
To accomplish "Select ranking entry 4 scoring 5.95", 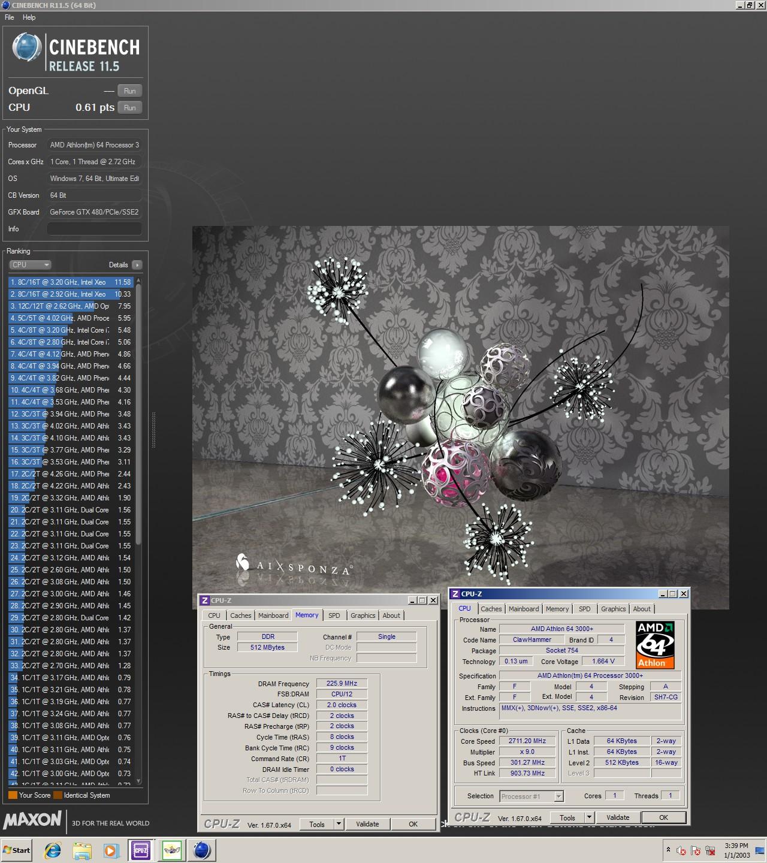I will tap(71, 318).
